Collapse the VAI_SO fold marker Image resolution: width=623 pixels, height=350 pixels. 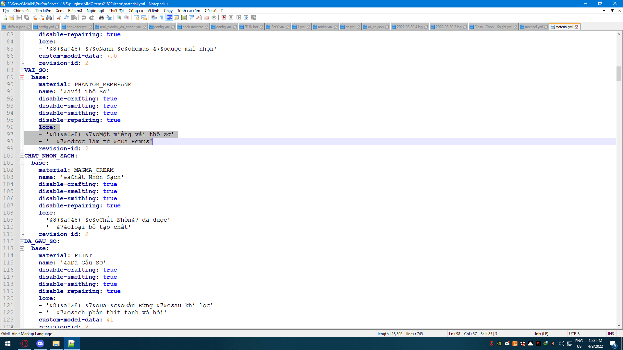[x=22, y=70]
